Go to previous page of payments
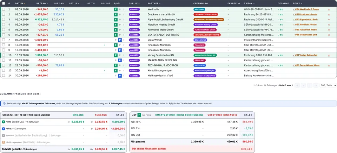 click(303, 85)
